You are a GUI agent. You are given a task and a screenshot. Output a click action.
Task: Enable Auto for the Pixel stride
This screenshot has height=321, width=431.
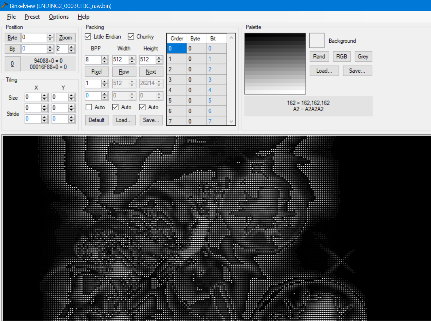[89, 107]
